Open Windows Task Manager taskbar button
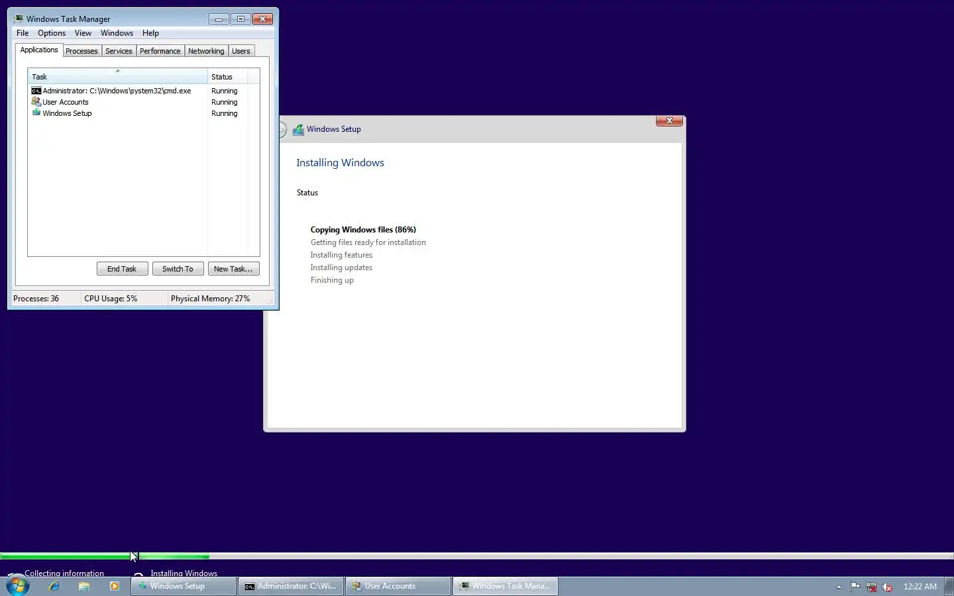 [x=505, y=586]
